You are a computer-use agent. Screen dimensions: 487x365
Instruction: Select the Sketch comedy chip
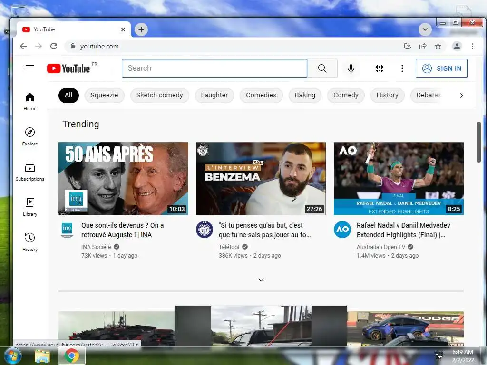tap(160, 95)
